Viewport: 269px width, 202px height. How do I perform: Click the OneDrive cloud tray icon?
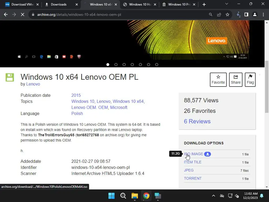(222, 196)
